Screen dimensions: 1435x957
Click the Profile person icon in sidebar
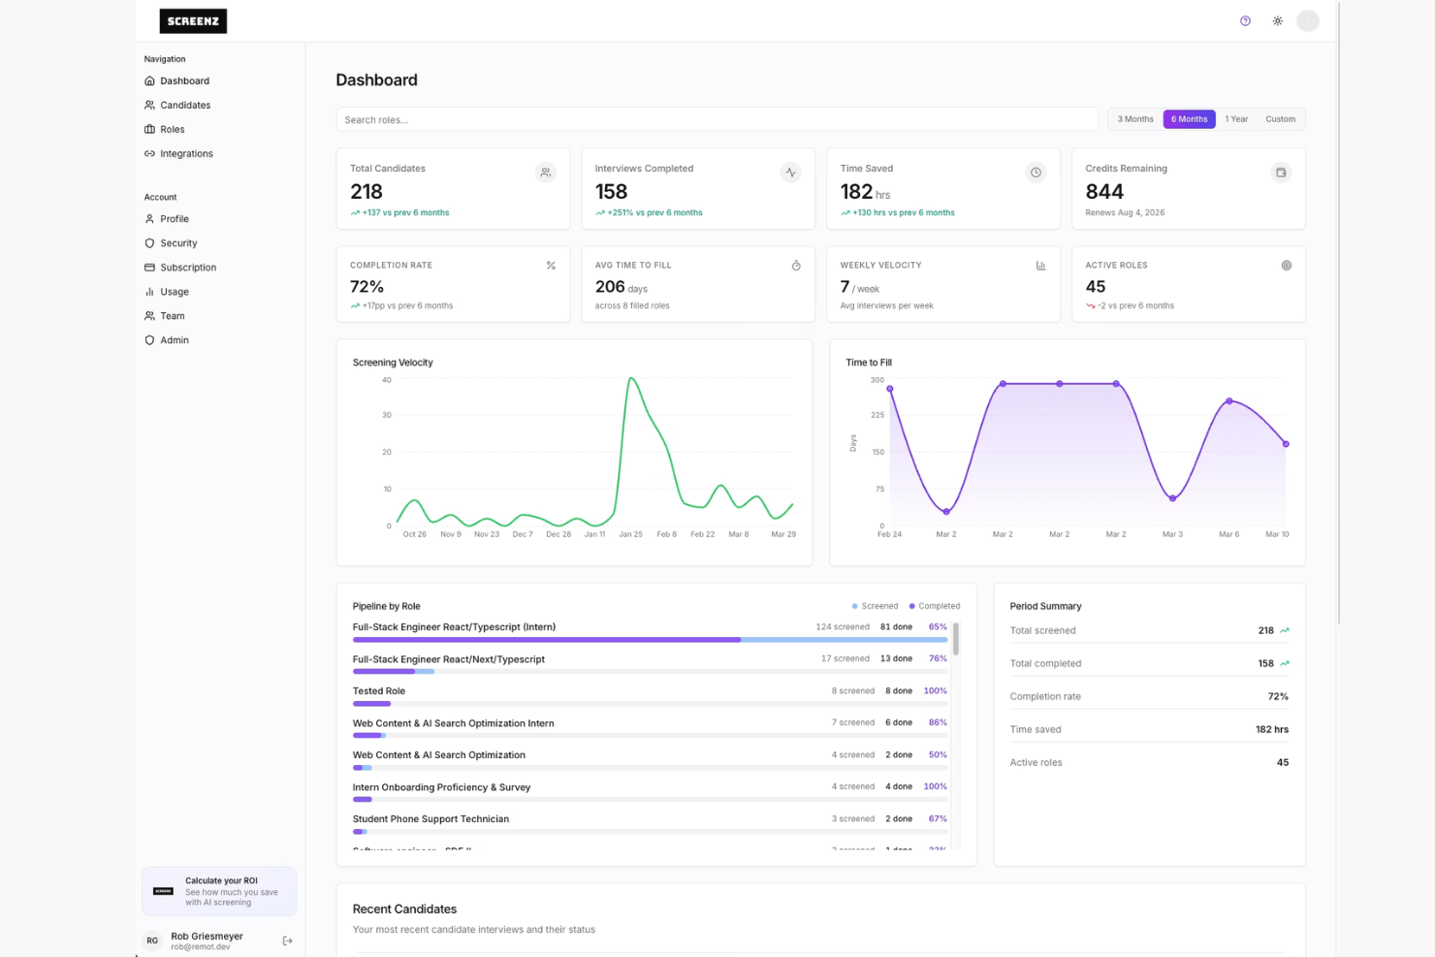tap(149, 219)
